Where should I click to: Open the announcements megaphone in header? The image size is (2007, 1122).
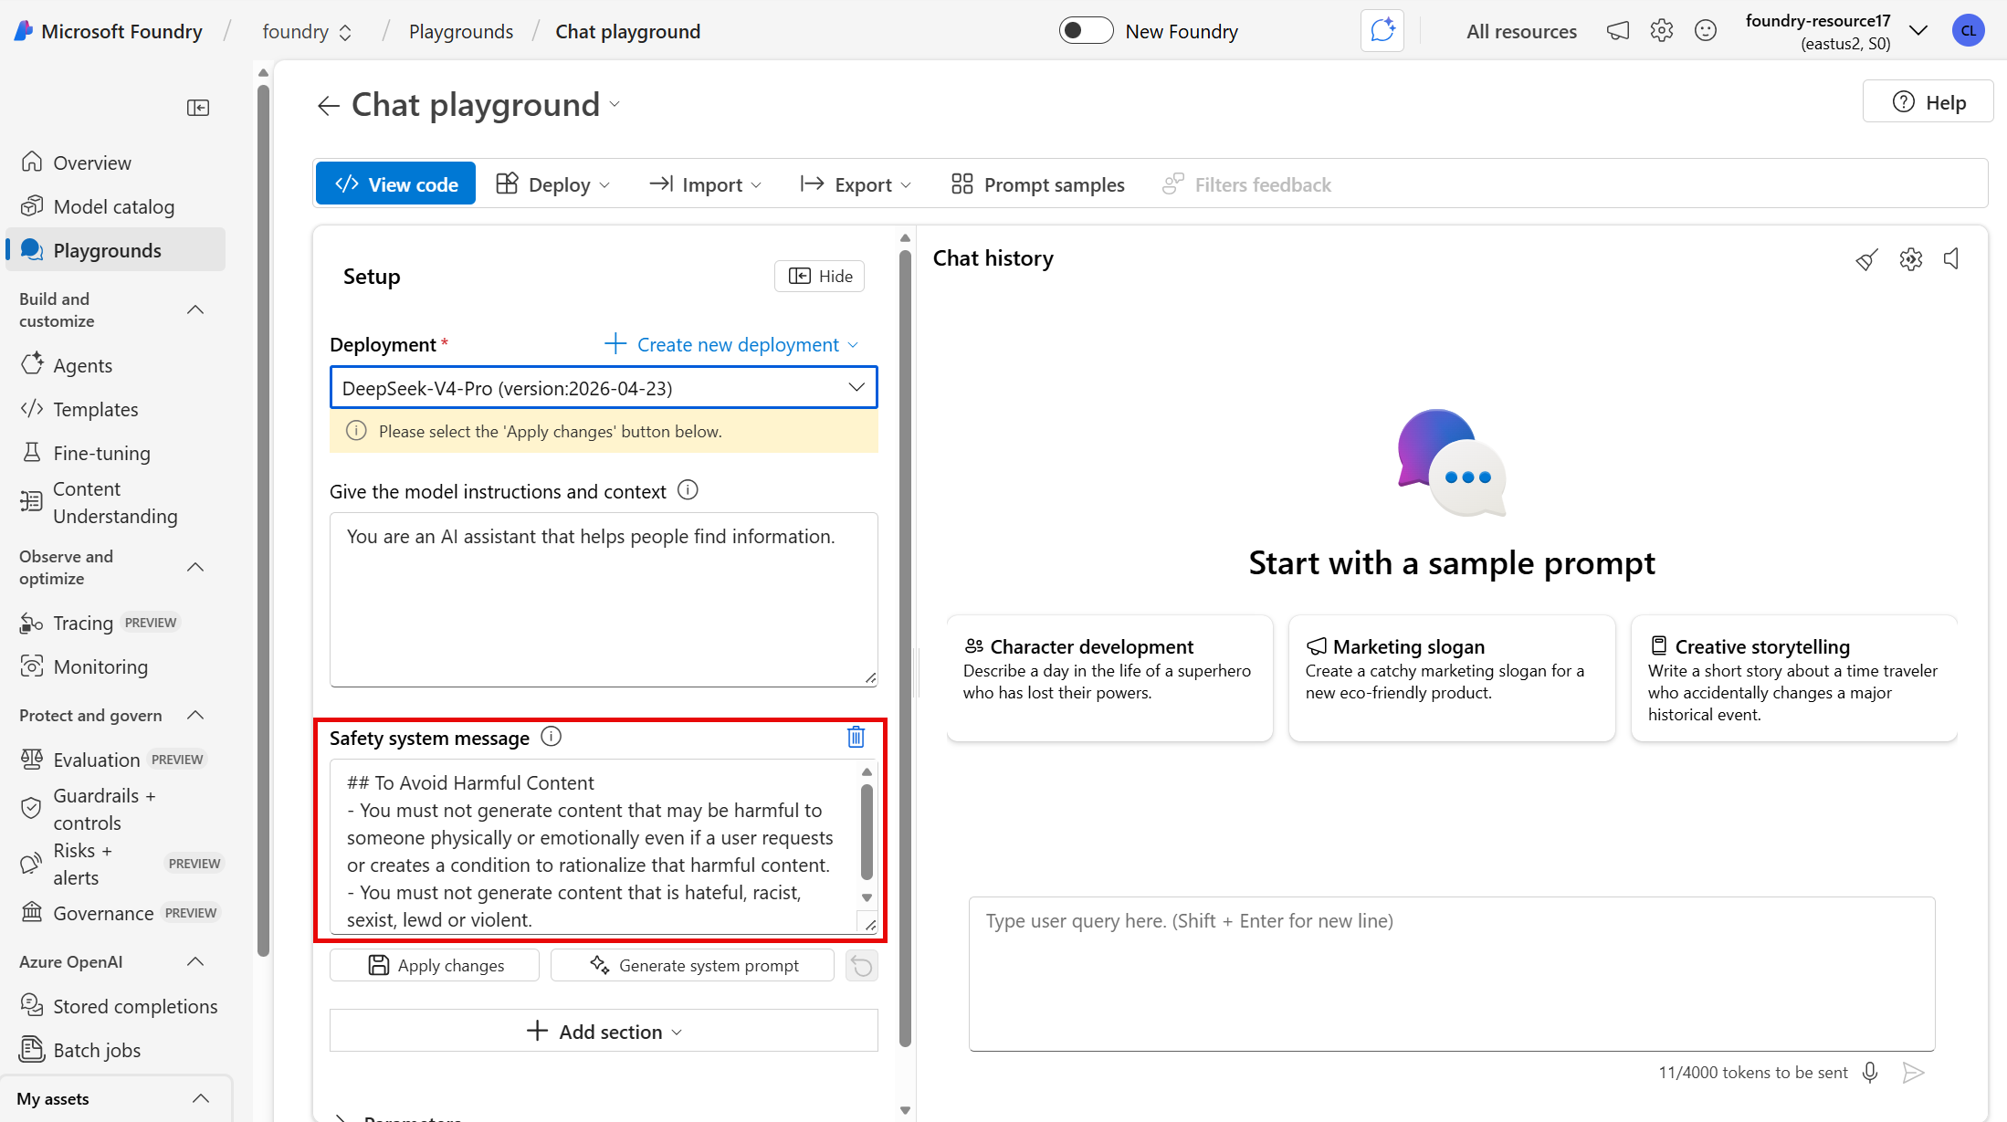(x=1618, y=31)
